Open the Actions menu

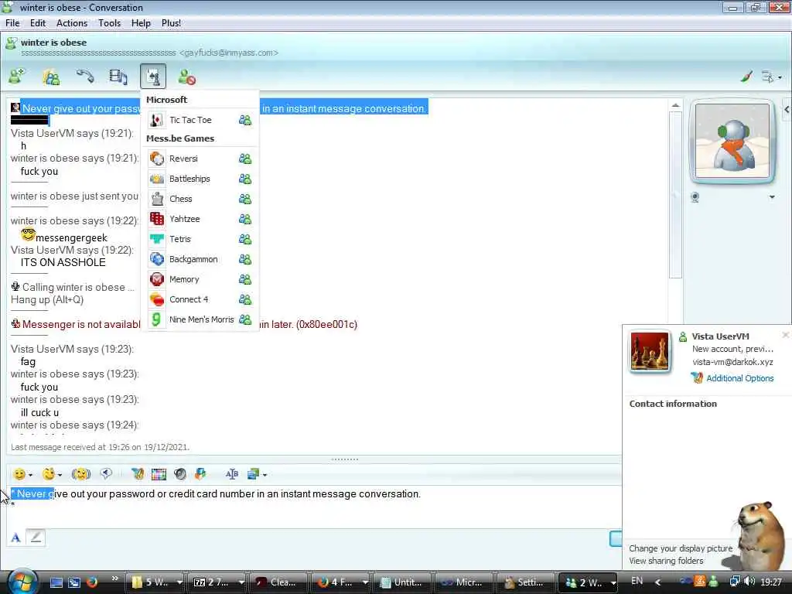pos(72,23)
